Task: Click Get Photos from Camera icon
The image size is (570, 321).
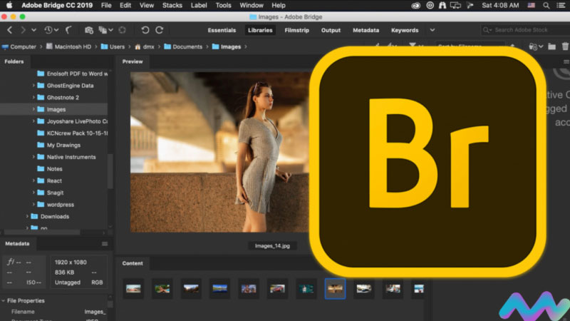Action: point(89,30)
